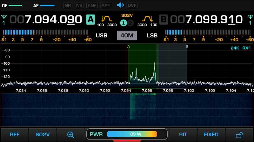Toggle ANF auto notch filter

click(x=93, y=5)
